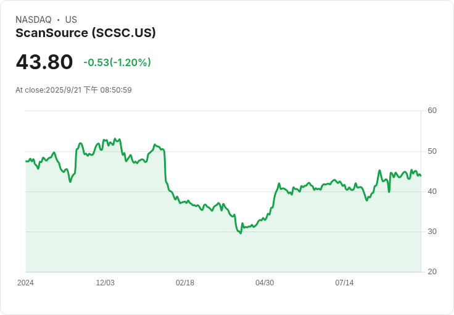Click the 30 y-axis label

[x=432, y=232]
